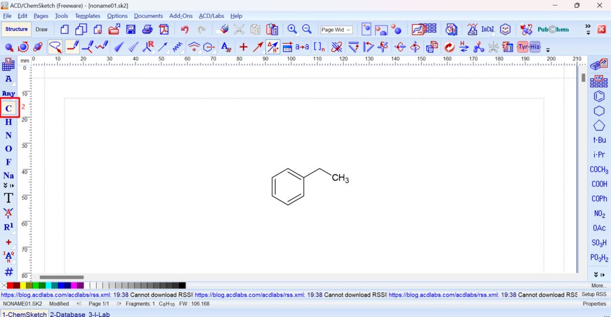Screen dimensions: 611x317
Task: Click the InChI generate icon
Action: coord(487,29)
